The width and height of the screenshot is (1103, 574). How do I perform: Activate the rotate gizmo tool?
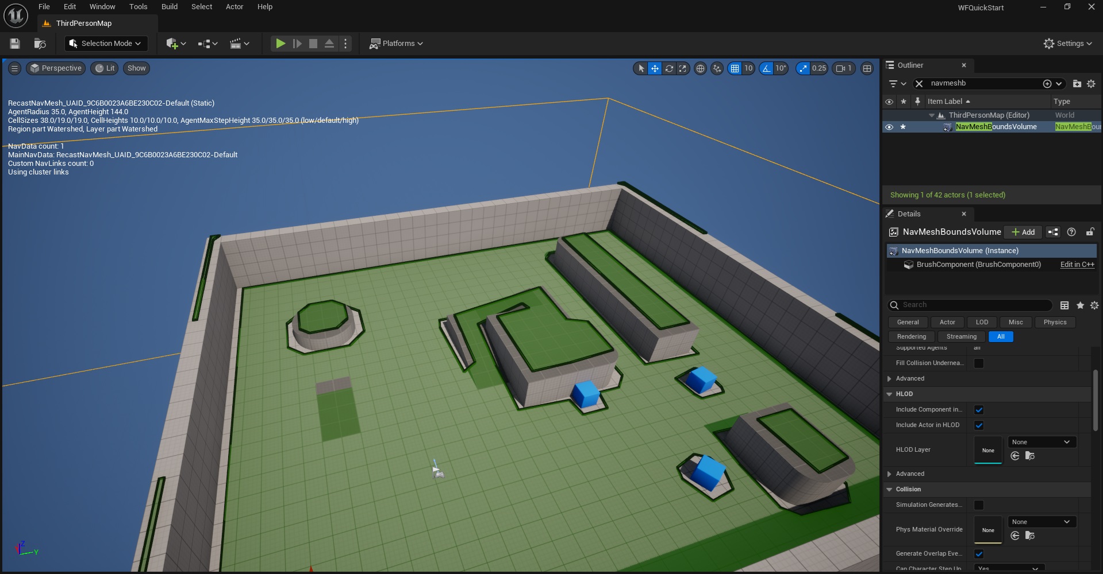point(669,68)
